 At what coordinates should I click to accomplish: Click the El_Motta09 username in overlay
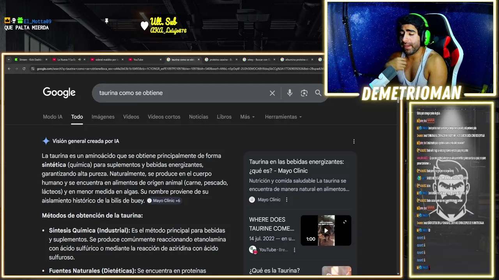pos(37,21)
